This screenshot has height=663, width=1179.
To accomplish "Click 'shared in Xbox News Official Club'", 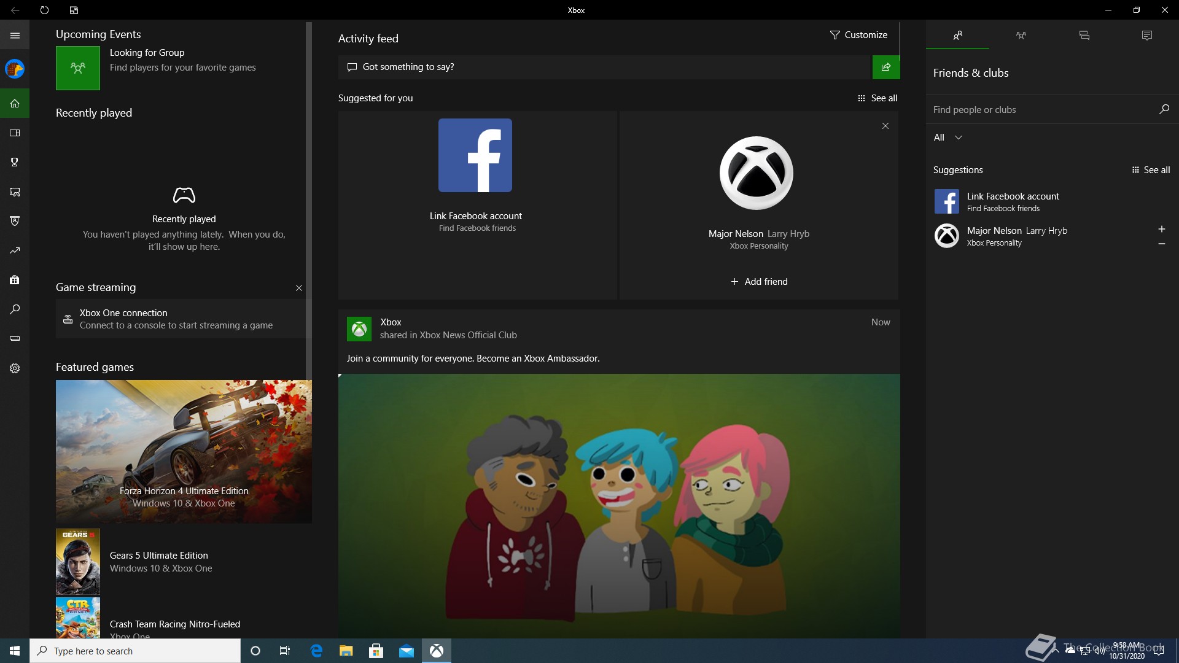I will 448,335.
